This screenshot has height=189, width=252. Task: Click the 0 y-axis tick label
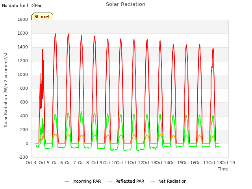click(27, 143)
